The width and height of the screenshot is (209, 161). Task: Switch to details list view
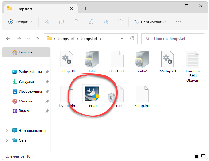coord(196,156)
